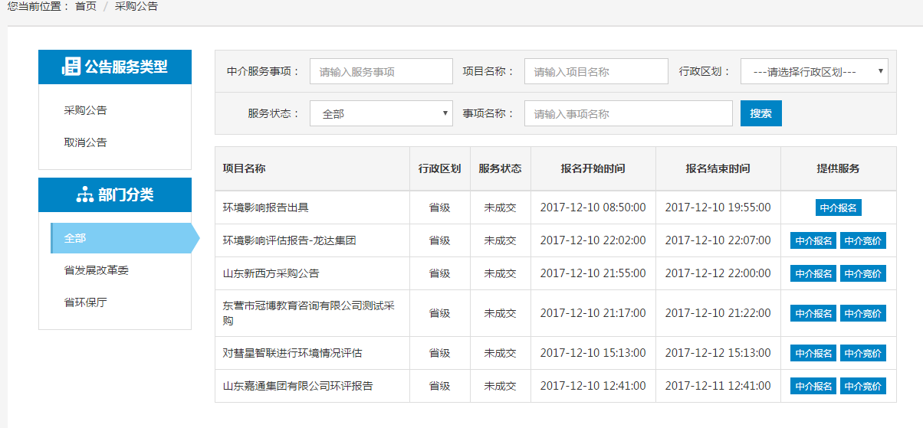Click 中介报名 for 山东新西方采购公告
The height and width of the screenshot is (428, 923).
pyautogui.click(x=813, y=273)
